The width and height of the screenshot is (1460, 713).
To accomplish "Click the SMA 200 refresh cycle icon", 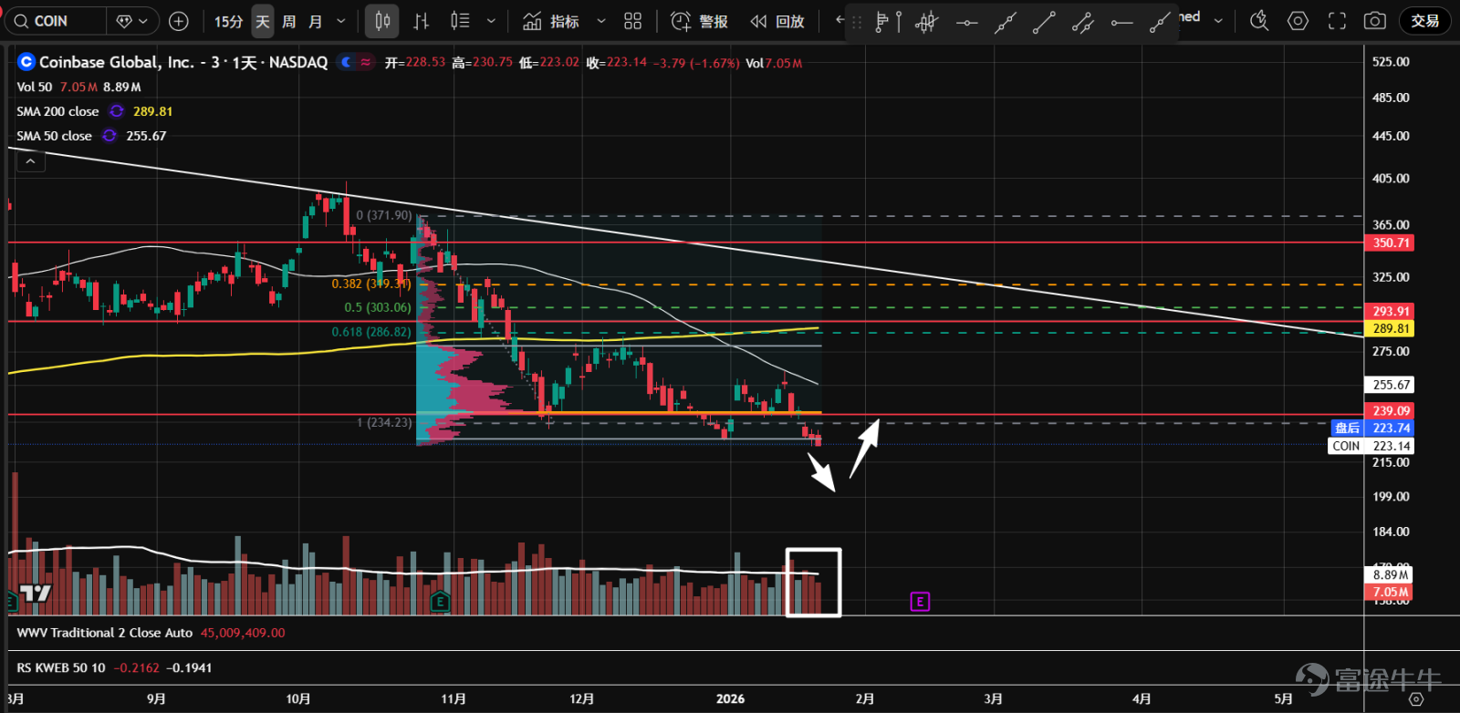I will click(117, 111).
